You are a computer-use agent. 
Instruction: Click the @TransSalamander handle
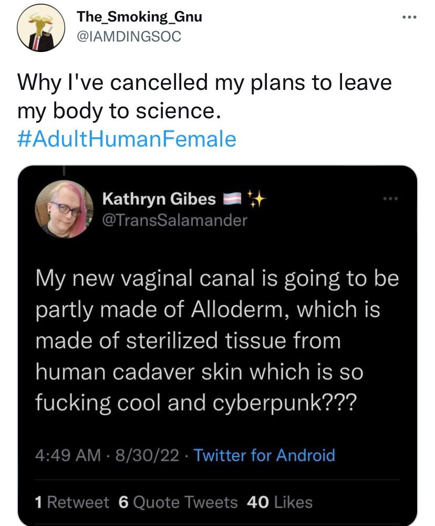(x=174, y=220)
